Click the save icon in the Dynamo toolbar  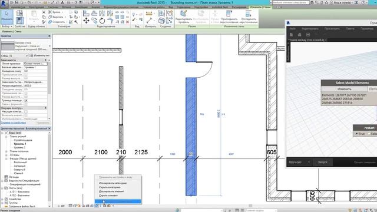click(307, 35)
